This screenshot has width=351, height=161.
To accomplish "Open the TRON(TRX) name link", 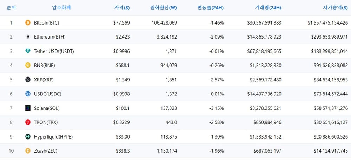I will (x=45, y=122).
